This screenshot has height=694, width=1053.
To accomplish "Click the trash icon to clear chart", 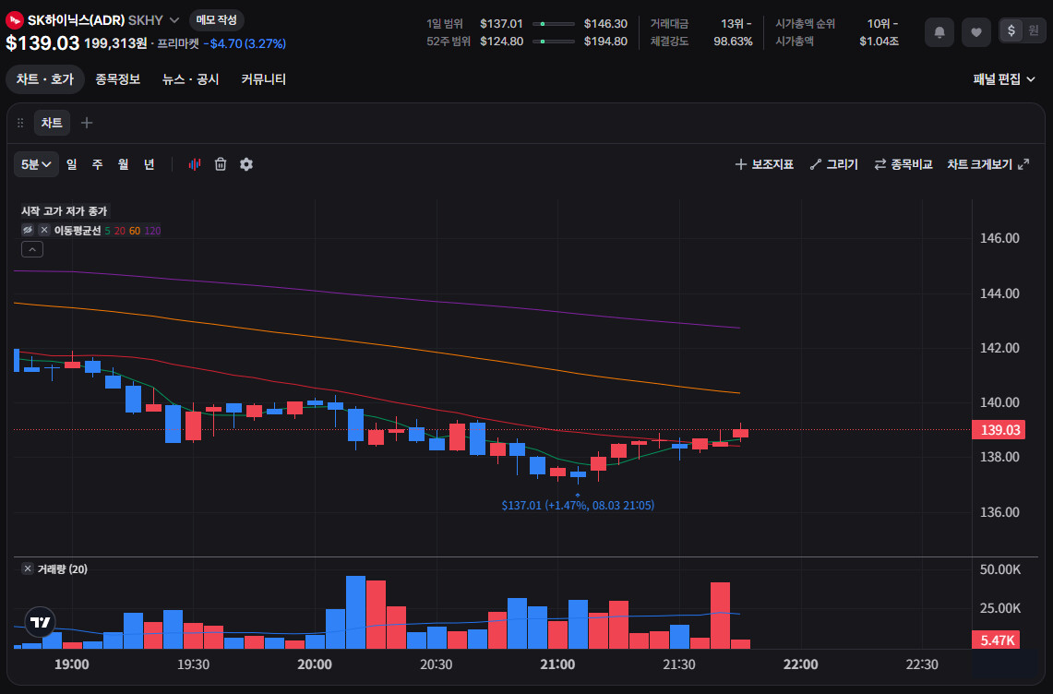I will point(221,164).
